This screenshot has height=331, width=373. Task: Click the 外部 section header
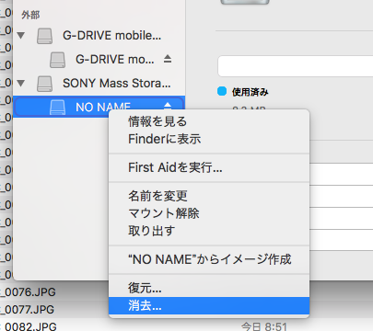coord(30,15)
